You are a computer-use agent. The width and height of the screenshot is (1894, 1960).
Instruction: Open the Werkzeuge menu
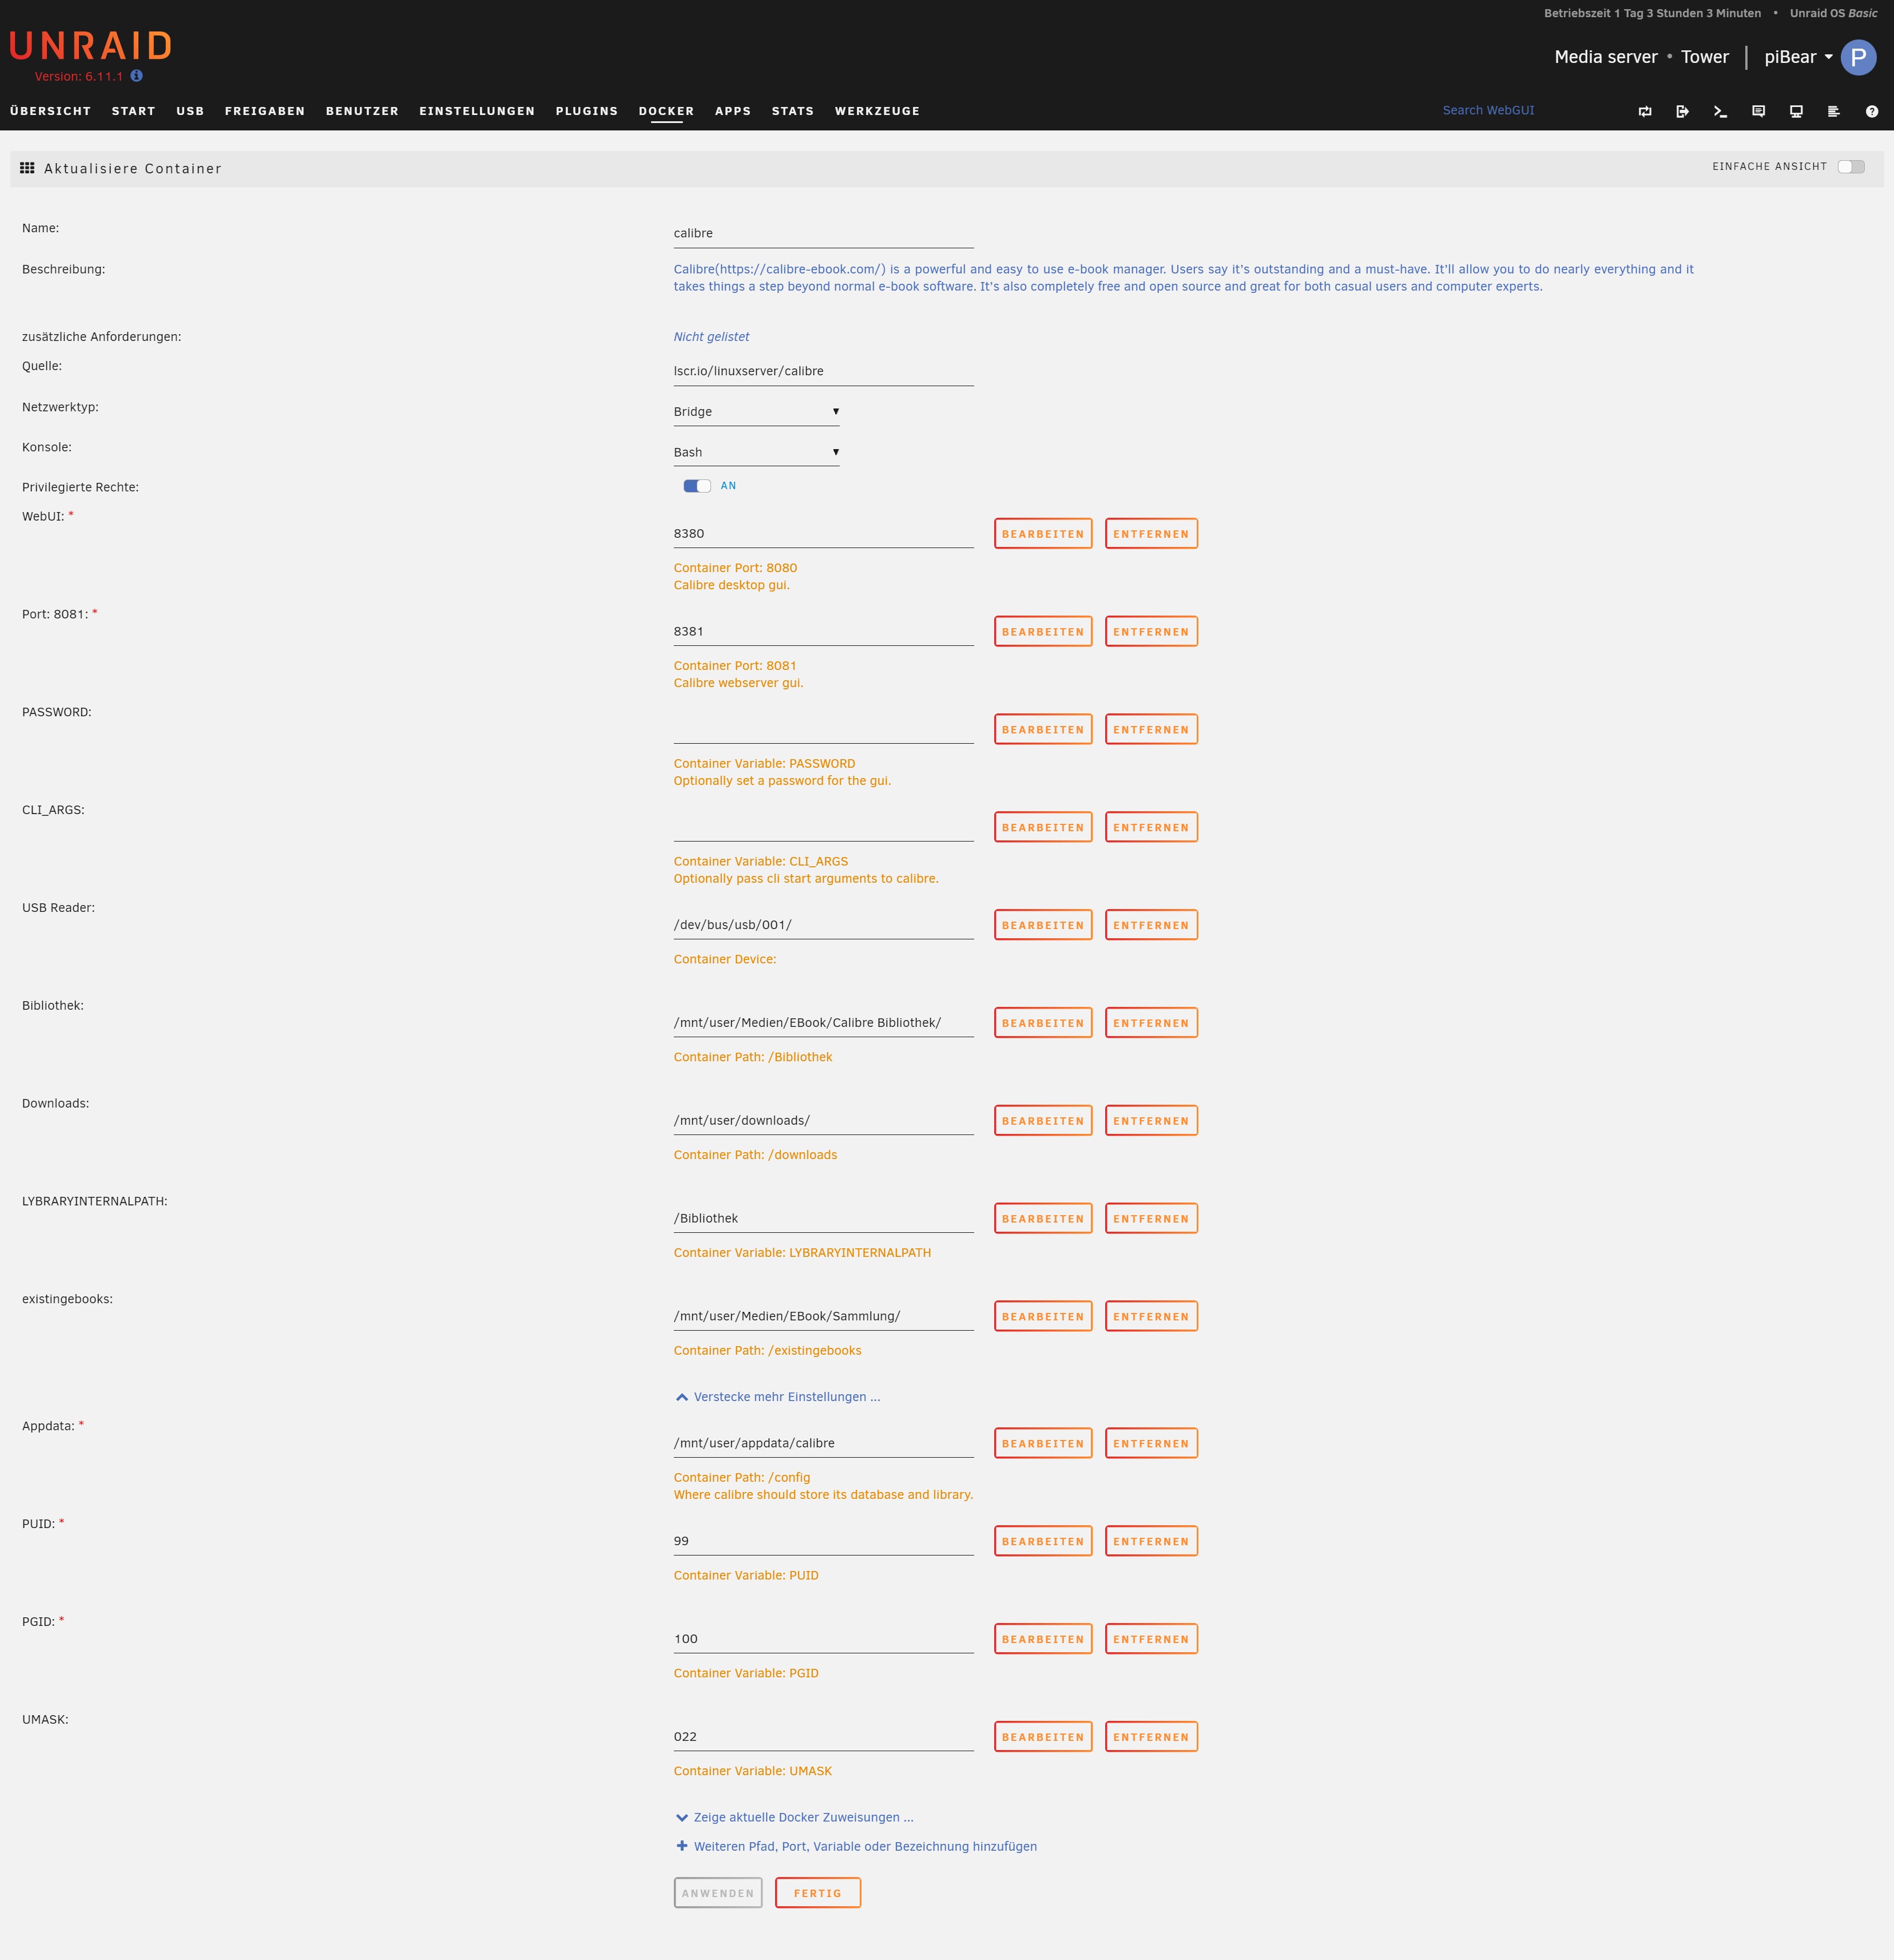[x=877, y=111]
